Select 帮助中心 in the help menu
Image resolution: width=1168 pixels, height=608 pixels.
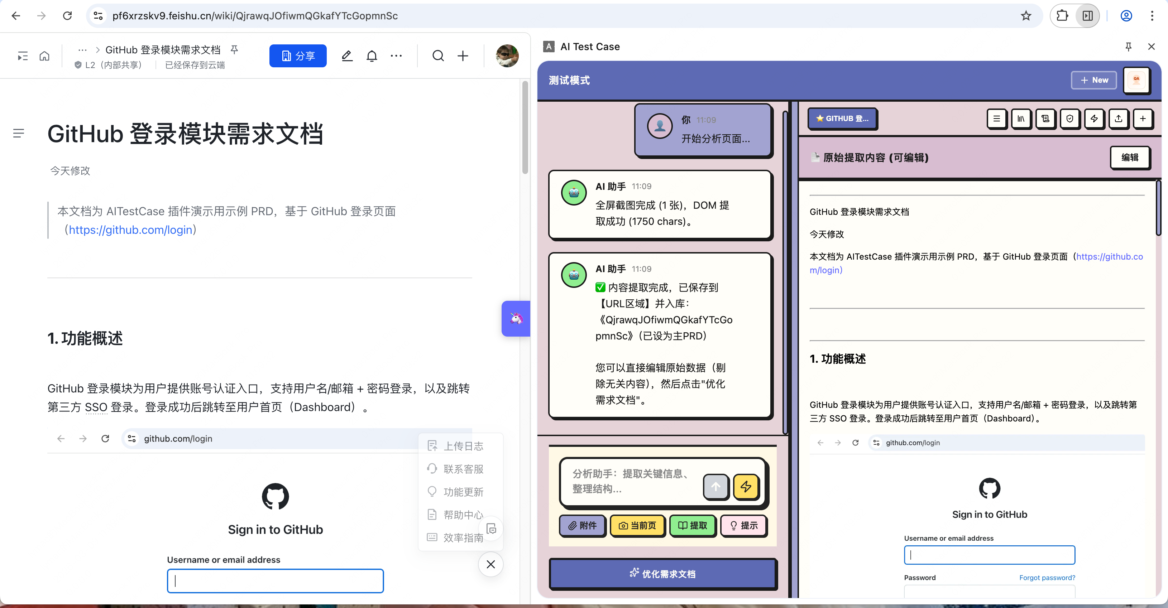456,515
